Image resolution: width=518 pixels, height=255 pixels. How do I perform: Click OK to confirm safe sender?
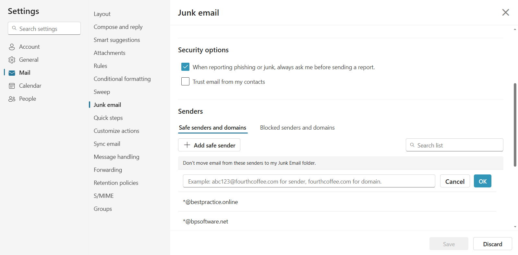click(x=482, y=181)
